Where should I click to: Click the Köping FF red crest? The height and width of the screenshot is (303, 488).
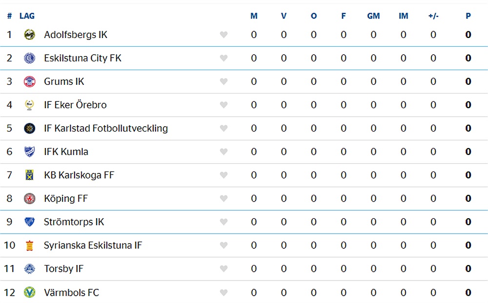30,198
